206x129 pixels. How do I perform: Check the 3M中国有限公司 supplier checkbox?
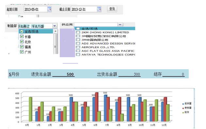(x=78, y=40)
